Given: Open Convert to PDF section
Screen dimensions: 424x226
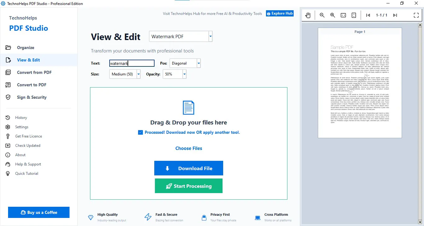Looking at the screenshot, I should (x=39, y=85).
